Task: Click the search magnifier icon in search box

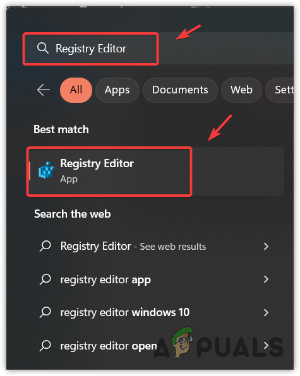Action: (x=43, y=48)
